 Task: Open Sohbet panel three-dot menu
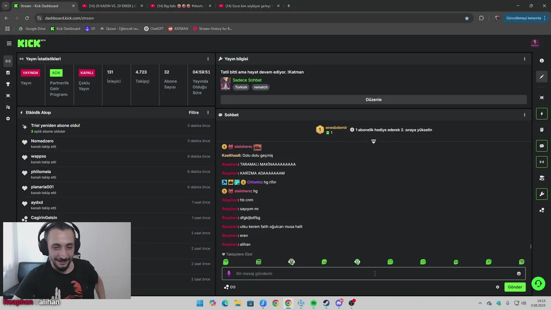[524, 115]
